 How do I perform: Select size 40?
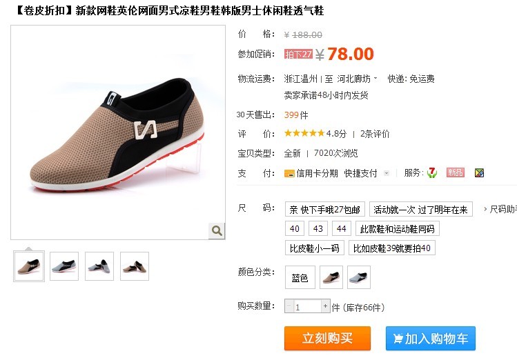point(295,228)
